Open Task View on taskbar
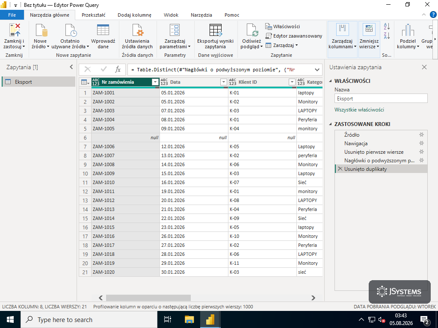 coord(168,319)
